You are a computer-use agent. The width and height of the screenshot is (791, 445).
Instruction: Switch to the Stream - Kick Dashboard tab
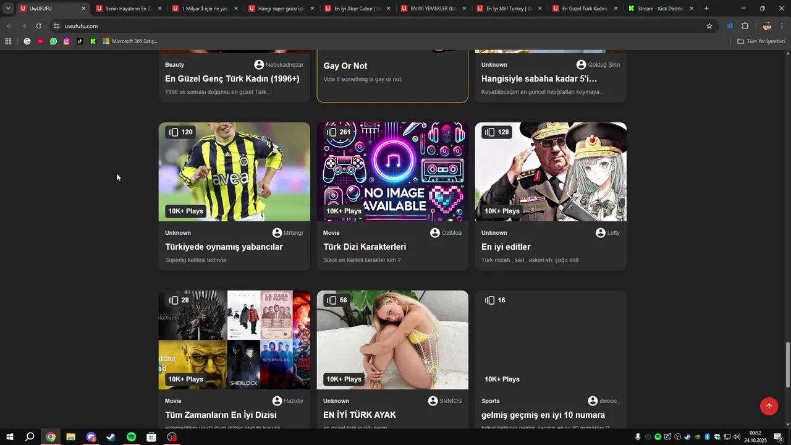click(661, 9)
